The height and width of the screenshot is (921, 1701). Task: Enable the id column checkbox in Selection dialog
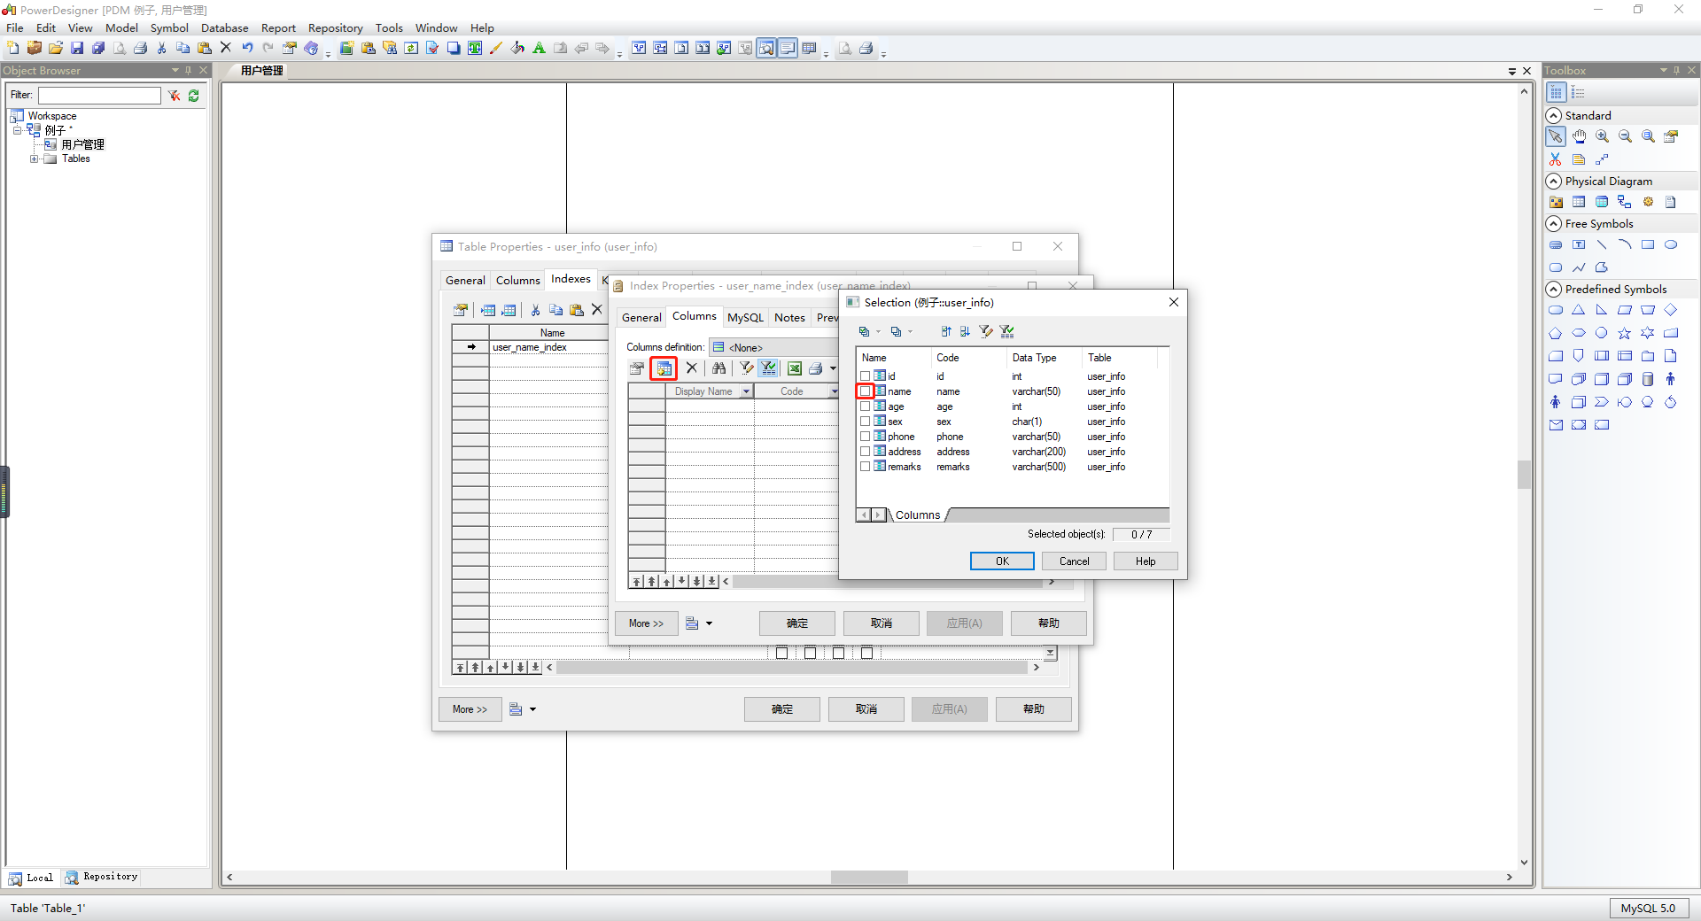click(x=866, y=375)
